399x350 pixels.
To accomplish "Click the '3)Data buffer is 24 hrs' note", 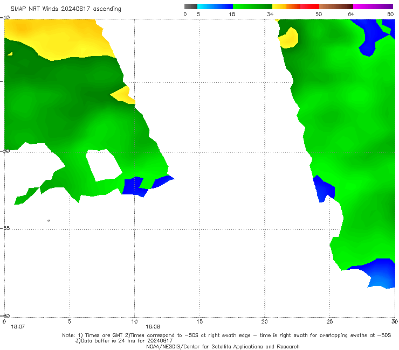I will point(124,341).
